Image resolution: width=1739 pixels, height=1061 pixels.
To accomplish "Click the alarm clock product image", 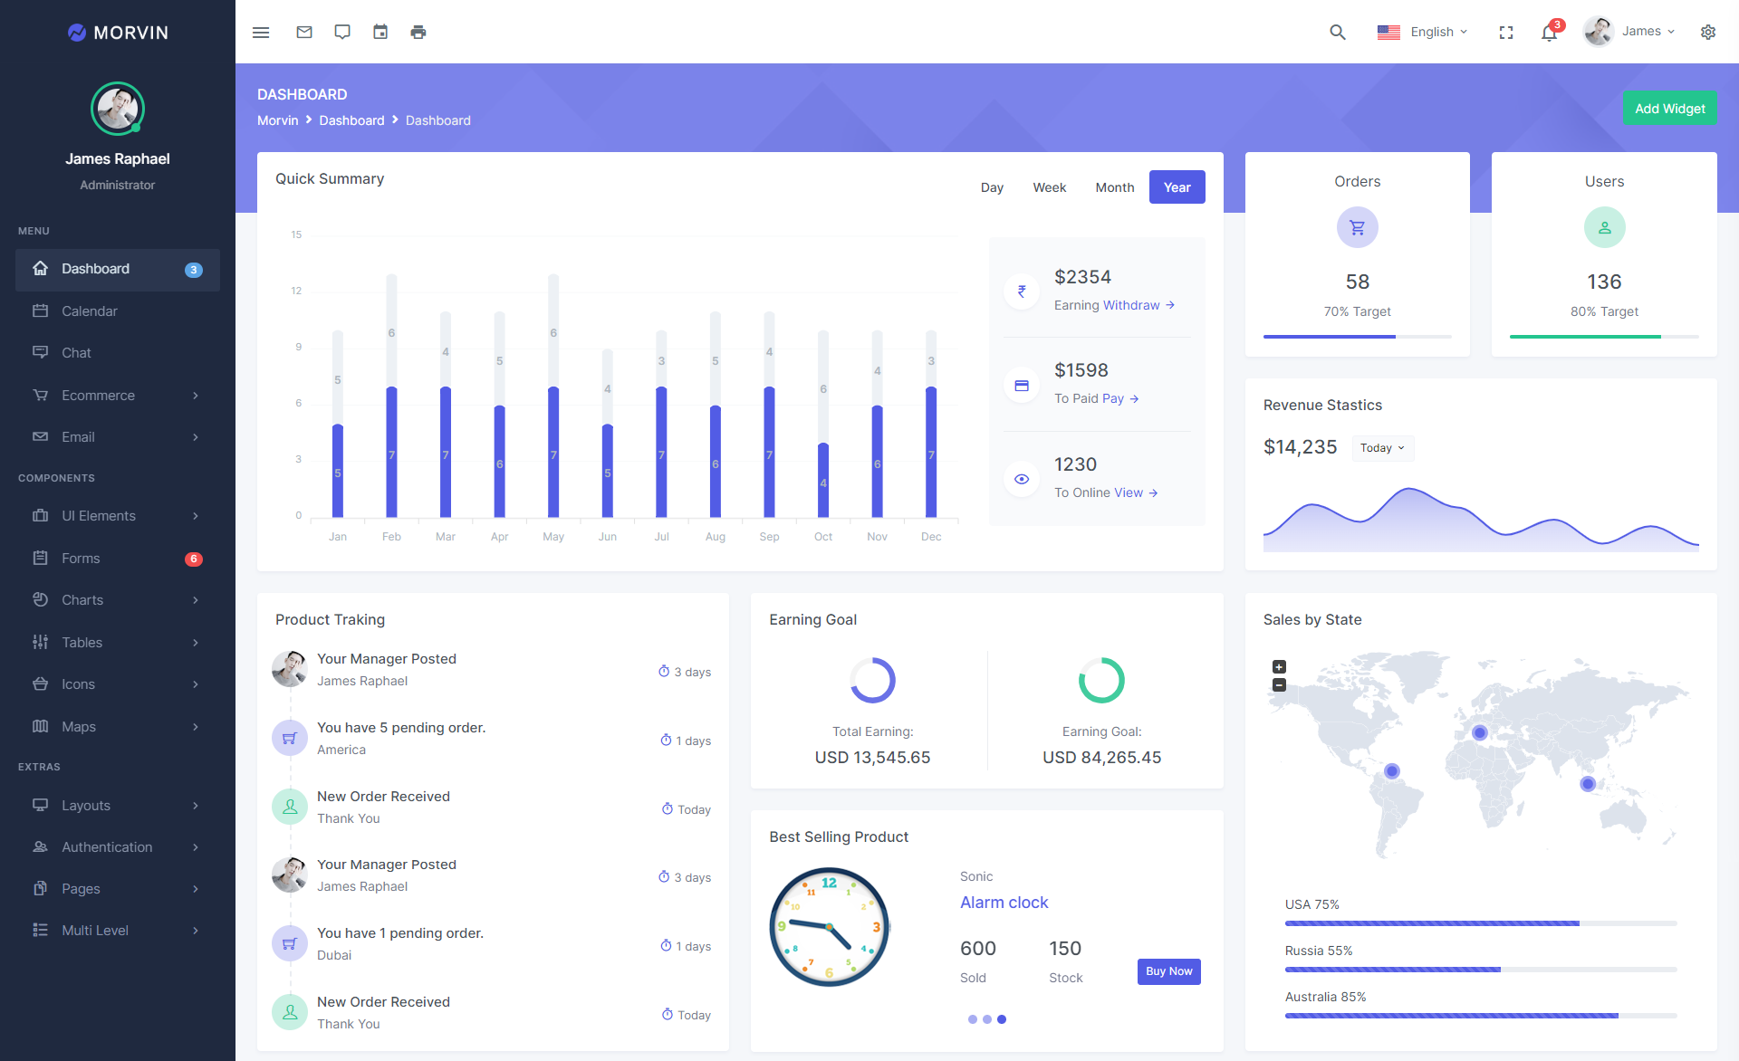I will point(829,927).
